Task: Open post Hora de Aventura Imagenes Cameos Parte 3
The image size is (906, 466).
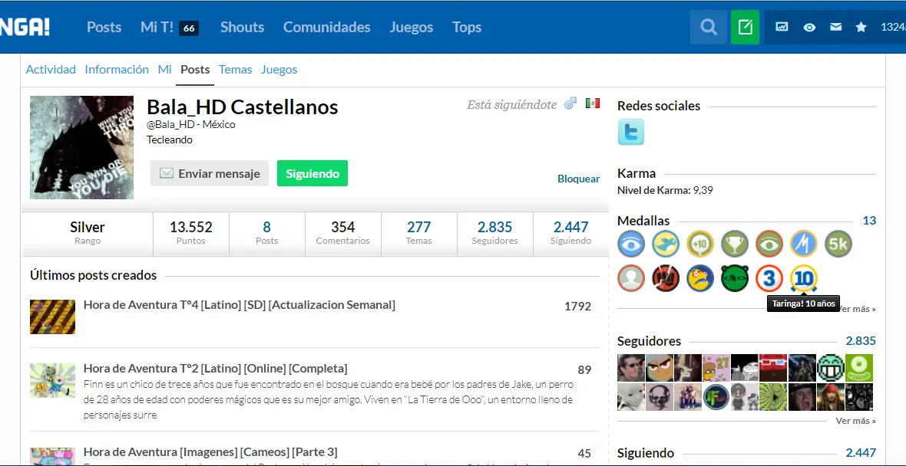Action: tap(210, 452)
